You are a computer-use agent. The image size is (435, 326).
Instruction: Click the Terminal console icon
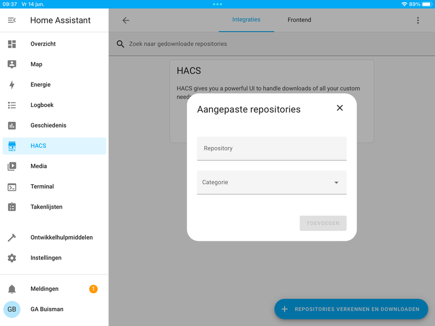(x=11, y=187)
